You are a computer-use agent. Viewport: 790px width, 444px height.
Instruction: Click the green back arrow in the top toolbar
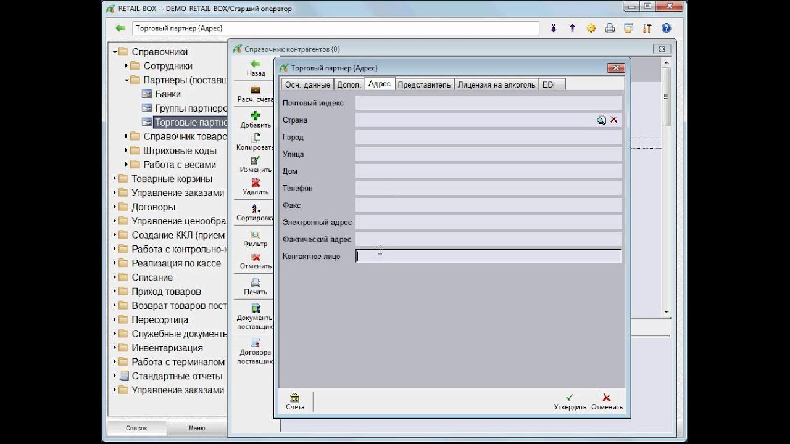click(120, 28)
